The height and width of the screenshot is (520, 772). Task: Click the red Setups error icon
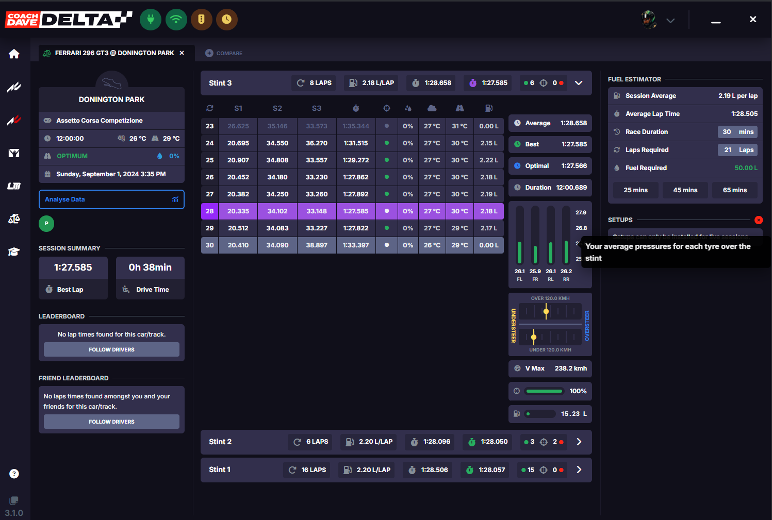click(759, 220)
